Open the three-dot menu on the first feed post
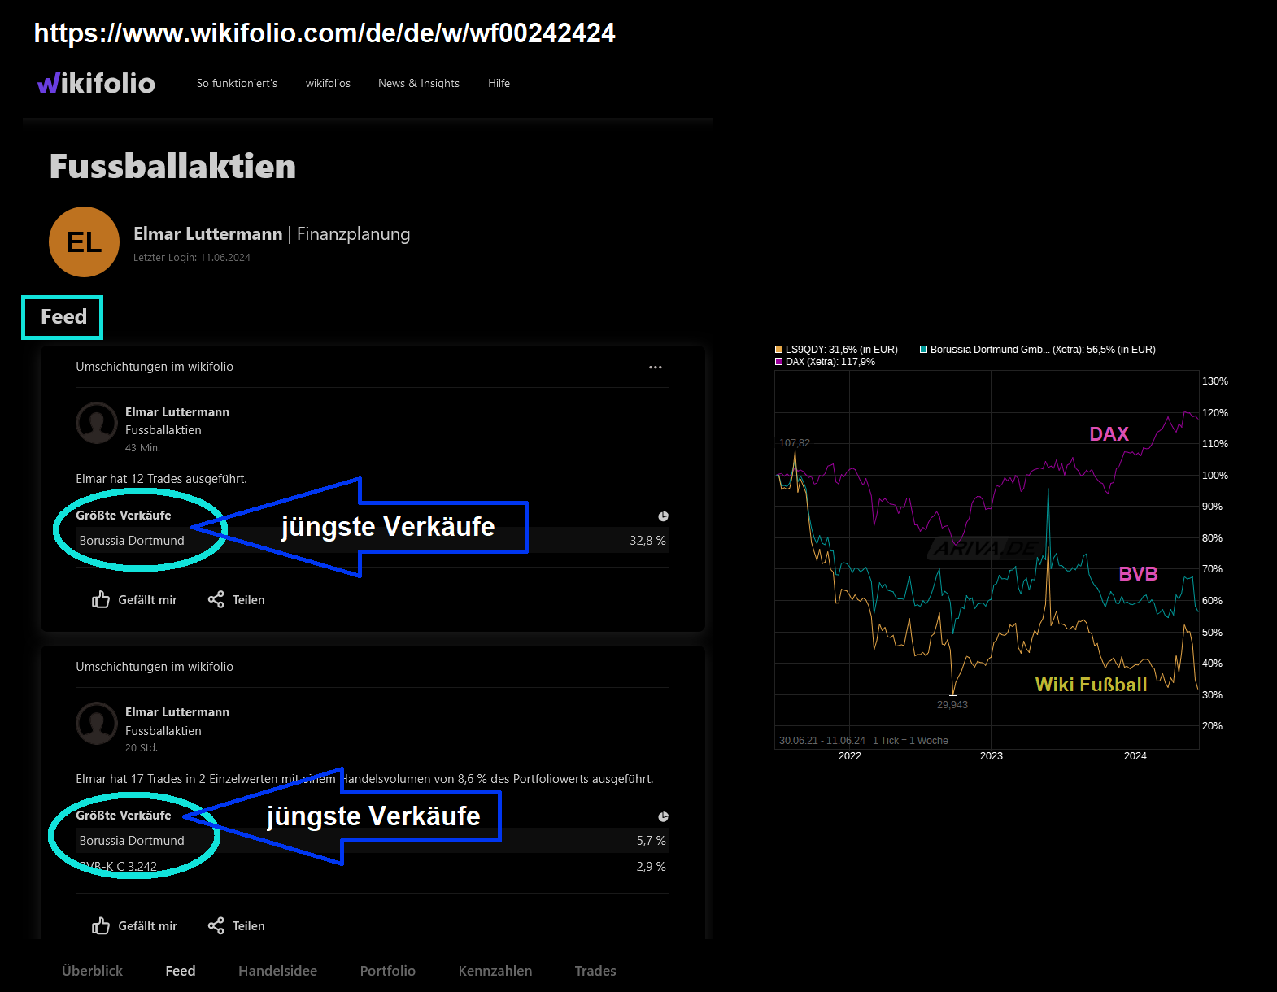The width and height of the screenshot is (1277, 992). 656,367
